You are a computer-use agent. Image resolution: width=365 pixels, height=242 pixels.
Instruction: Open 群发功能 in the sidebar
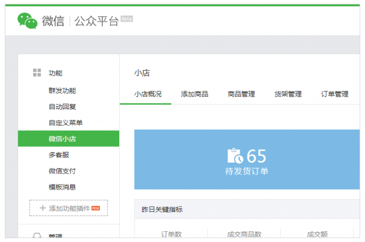pyautogui.click(x=62, y=91)
